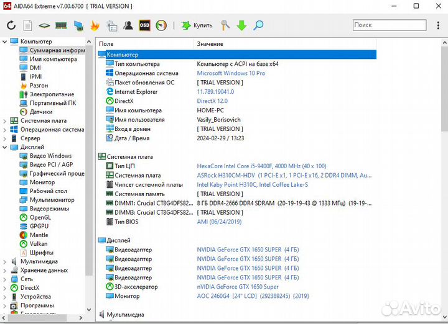Open the audit manager checklist icon

(112, 25)
